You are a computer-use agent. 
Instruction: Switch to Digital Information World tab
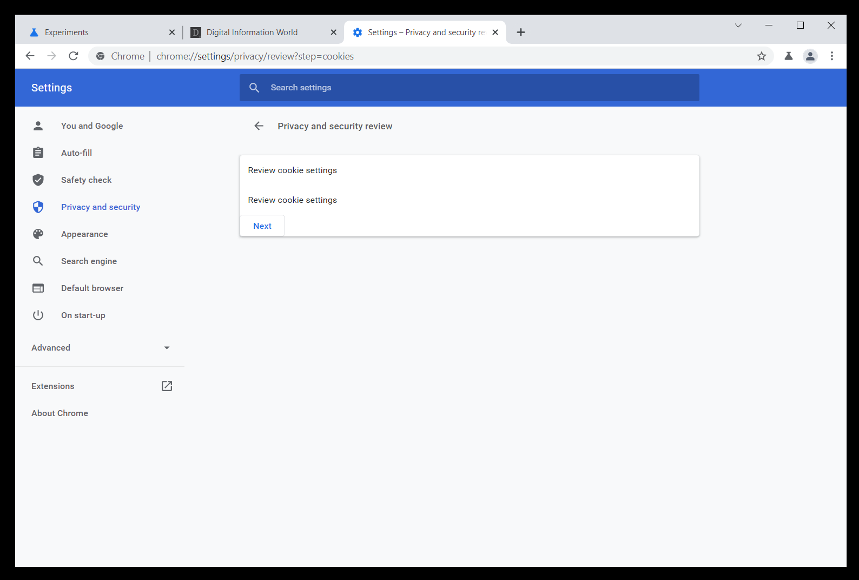point(254,32)
